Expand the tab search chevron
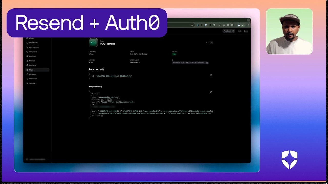The width and height of the screenshot is (328, 184). point(248,20)
